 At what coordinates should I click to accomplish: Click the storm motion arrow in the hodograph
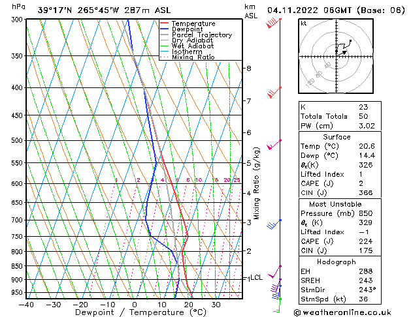pos(342,53)
